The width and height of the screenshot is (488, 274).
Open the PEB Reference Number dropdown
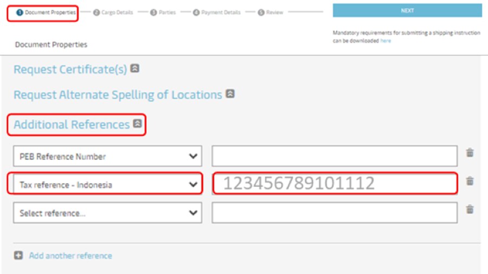[x=107, y=156]
